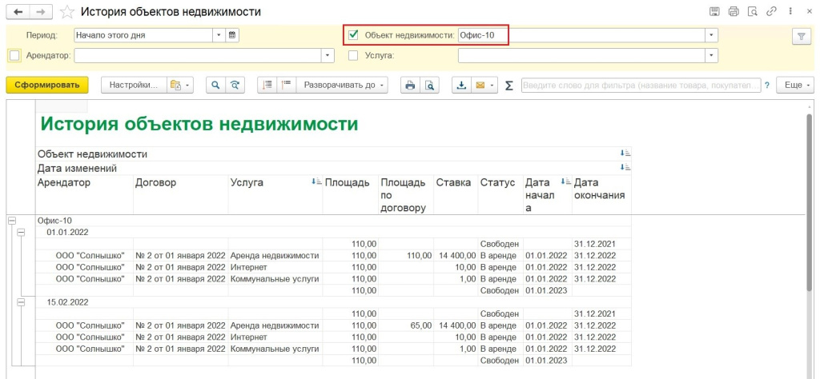Click the sum sigma icon
Image resolution: width=820 pixels, height=379 pixels.
[x=508, y=85]
